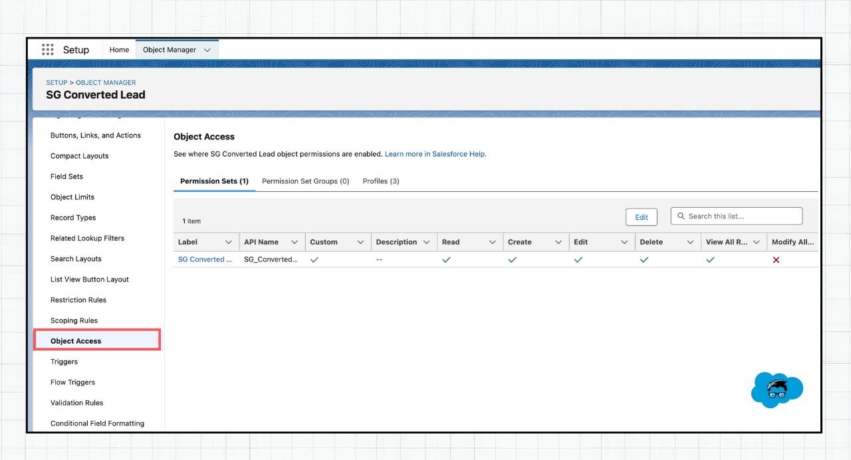Click the Create checkmark in SG Converted row
Viewport: 851px width, 460px height.
(512, 260)
